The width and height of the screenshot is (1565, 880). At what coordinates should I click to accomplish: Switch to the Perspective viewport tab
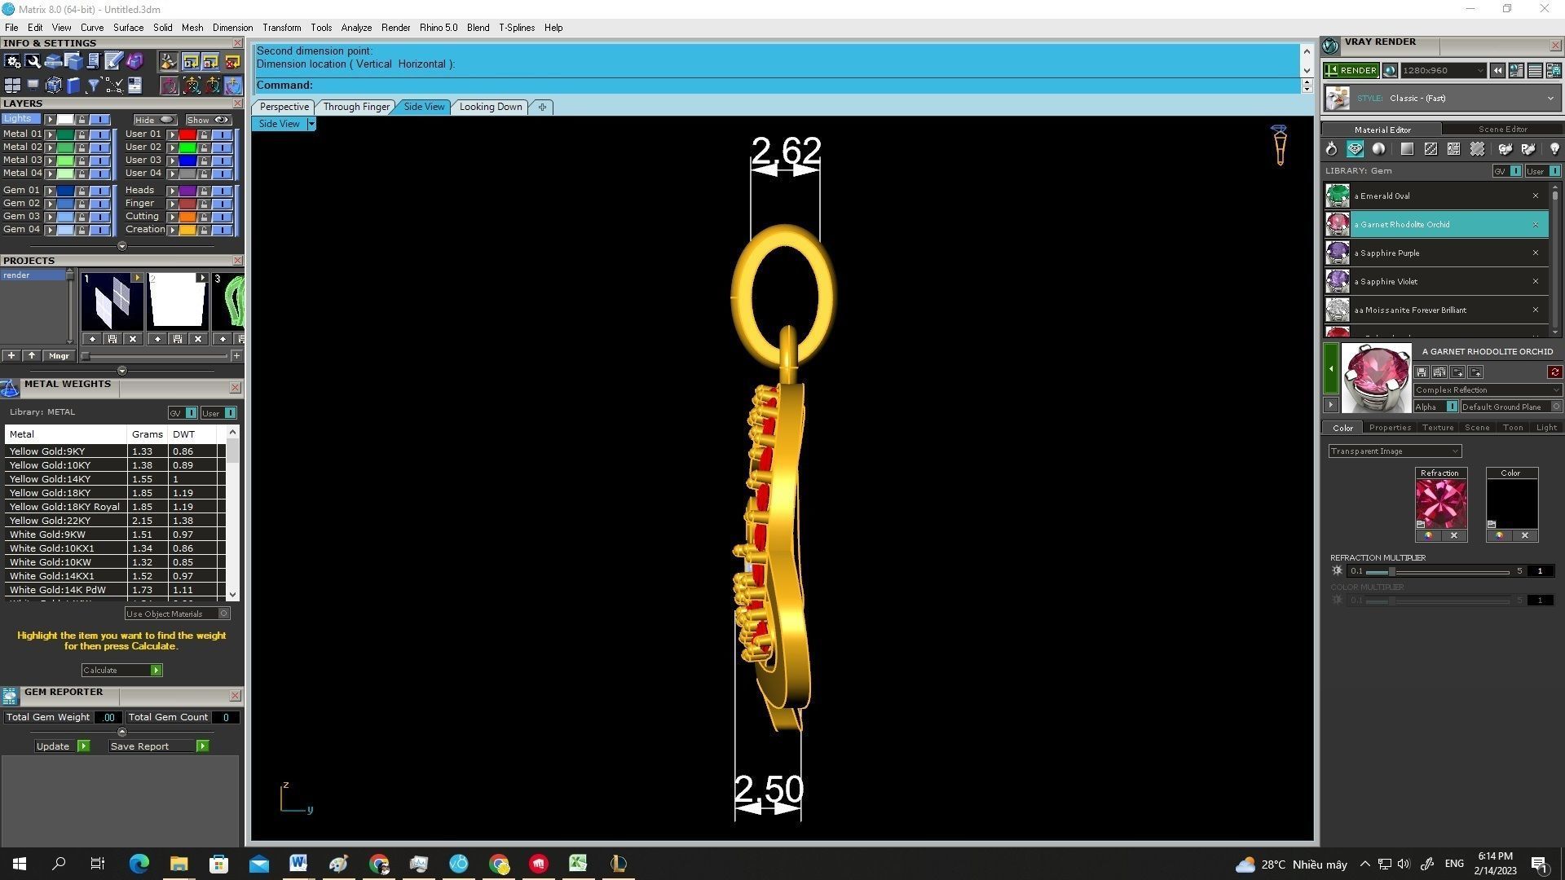pyautogui.click(x=284, y=107)
